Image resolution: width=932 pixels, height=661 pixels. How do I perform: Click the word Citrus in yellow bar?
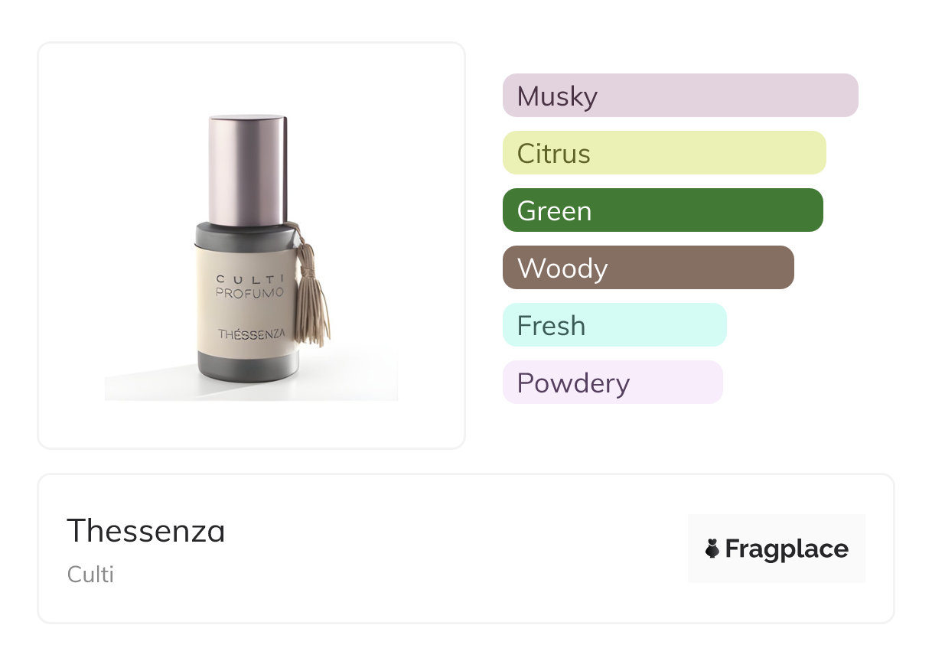(x=553, y=154)
